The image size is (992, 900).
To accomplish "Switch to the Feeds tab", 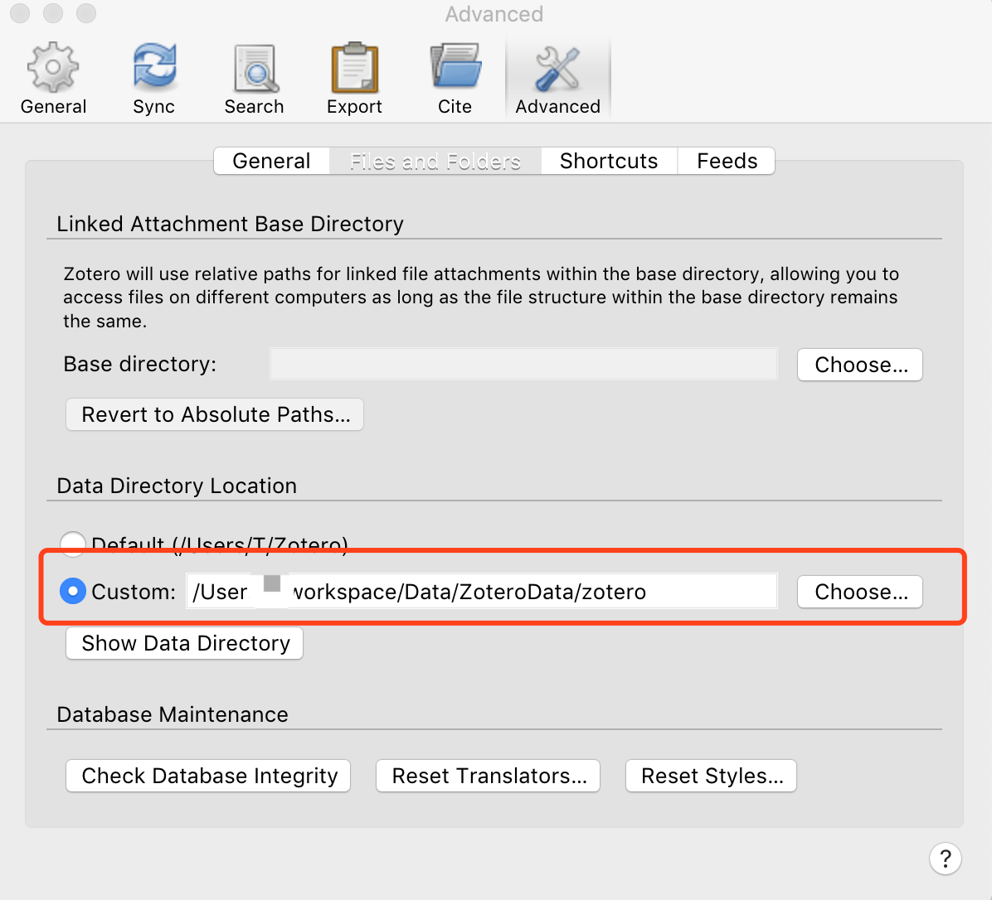I will pyautogui.click(x=727, y=161).
